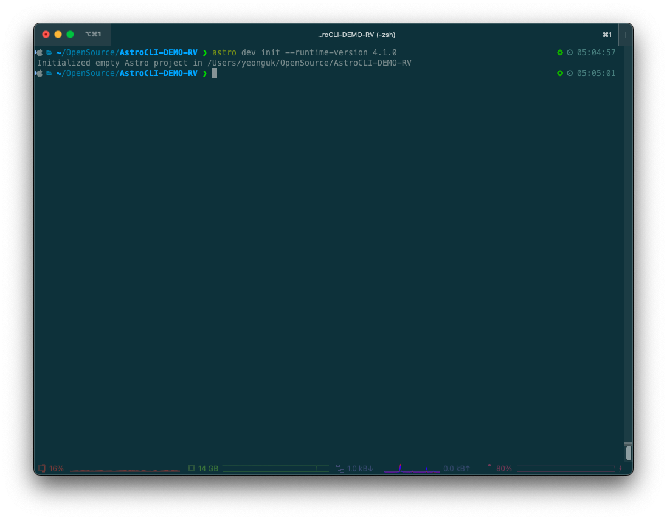Click the second prompt's AstroCLI-DEMO-RV path text

click(159, 73)
